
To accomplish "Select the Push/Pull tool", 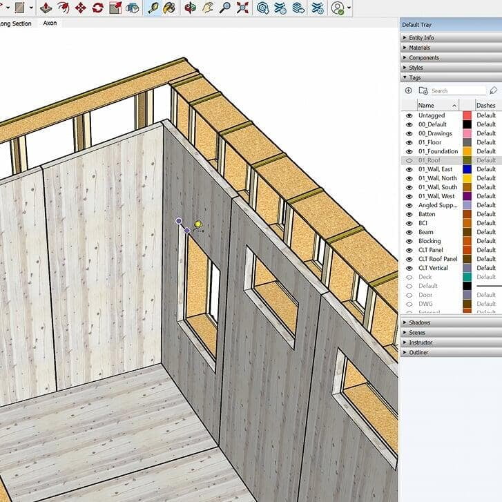I will coord(46,8).
